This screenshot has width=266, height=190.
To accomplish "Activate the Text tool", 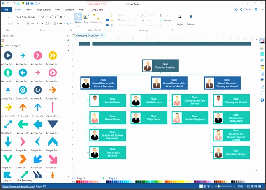I will (x=86, y=19).
